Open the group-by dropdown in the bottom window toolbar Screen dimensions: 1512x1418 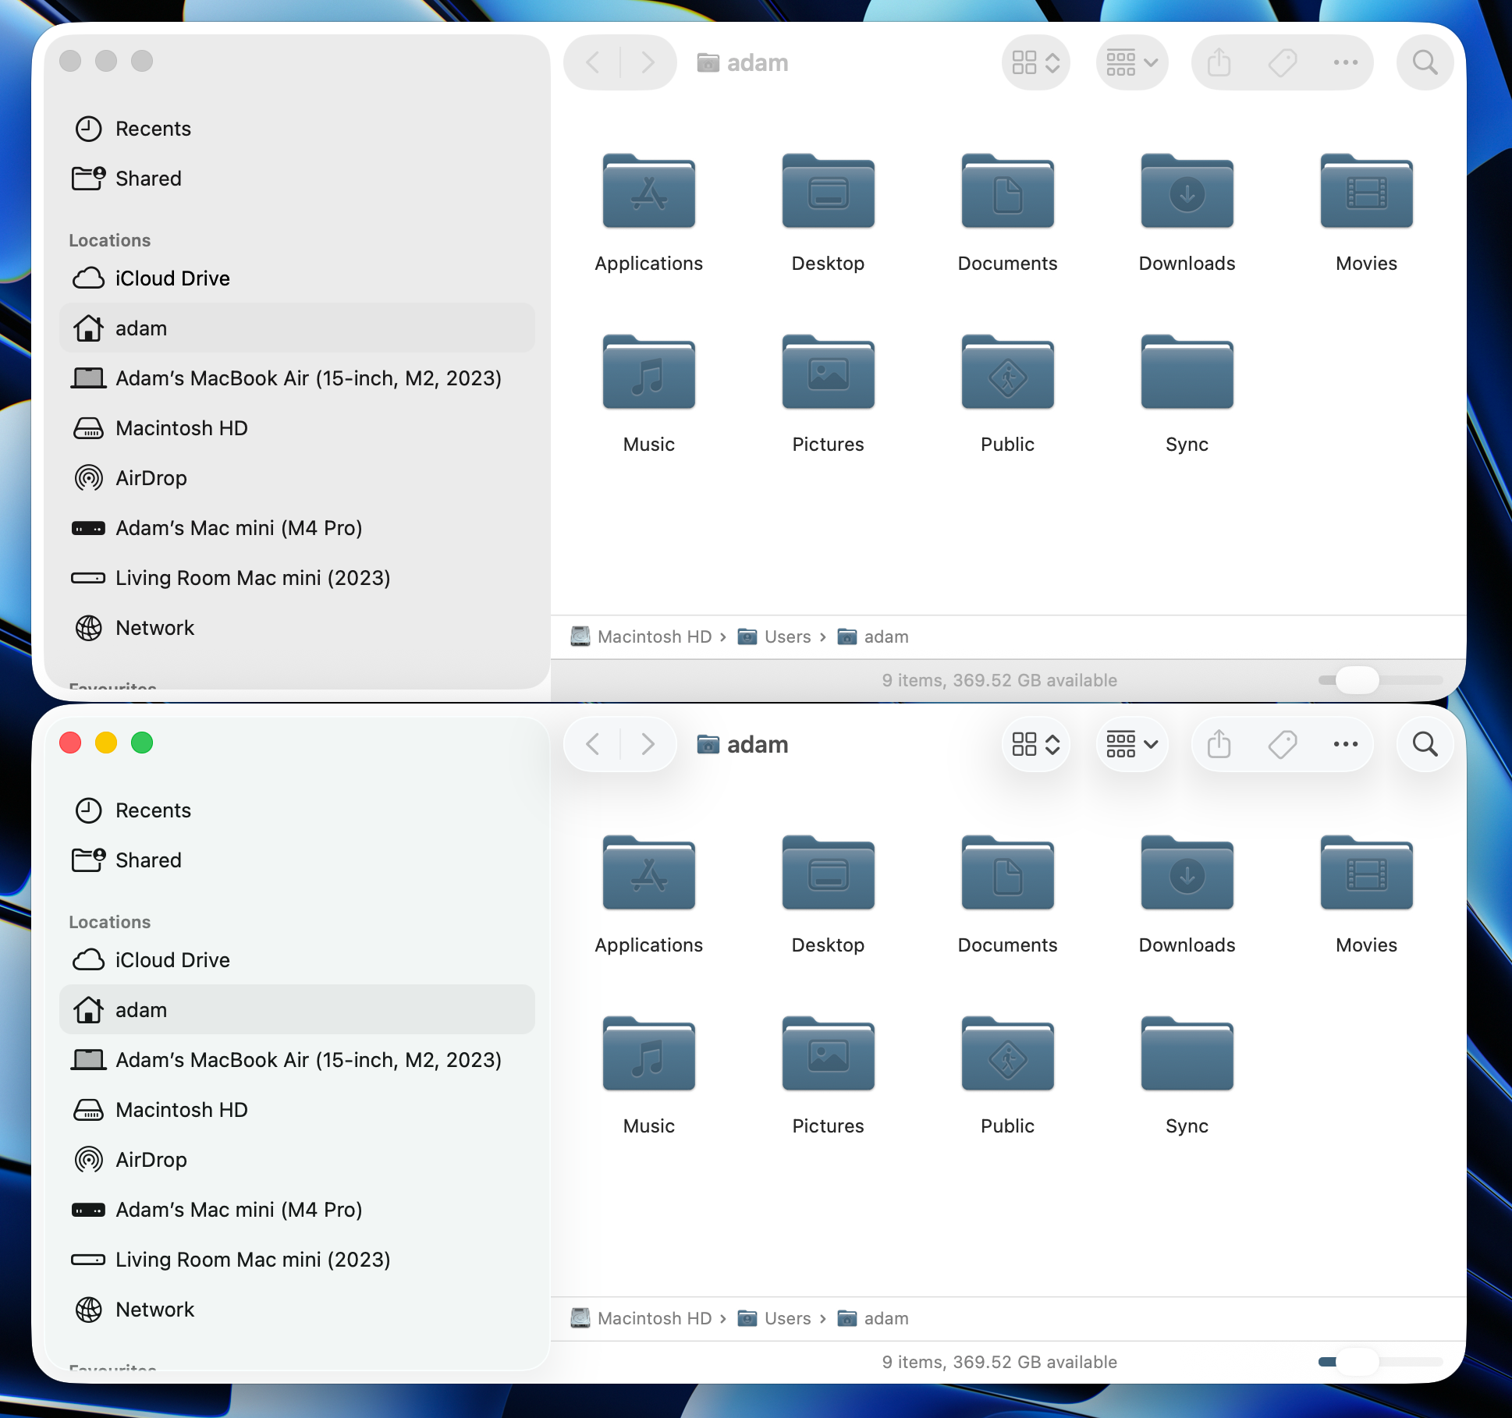click(x=1131, y=744)
